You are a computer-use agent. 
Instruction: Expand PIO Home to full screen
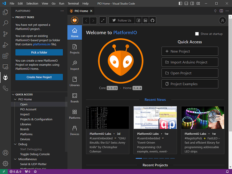tap(103, 21)
